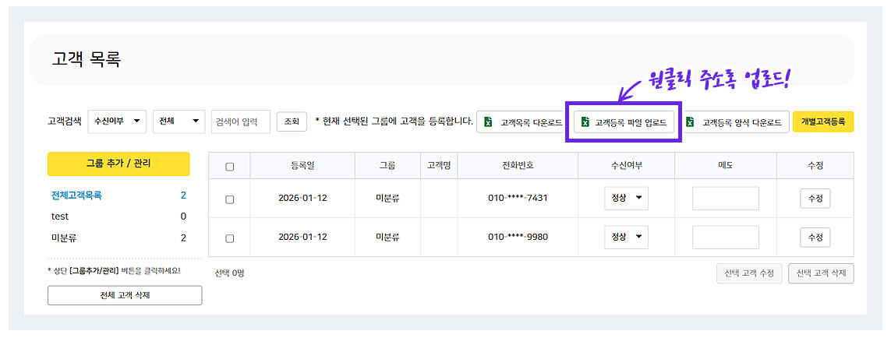Click the 그룹 column header
Screen dimensions: 891x338
coord(387,166)
